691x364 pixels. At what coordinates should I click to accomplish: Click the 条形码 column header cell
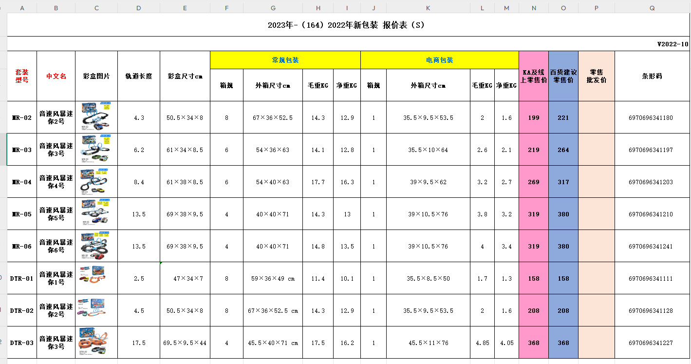click(652, 76)
